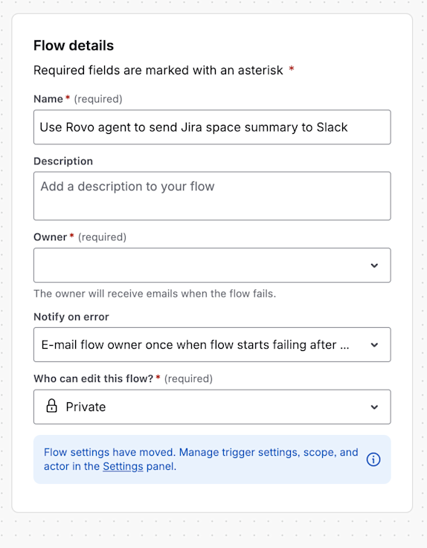The width and height of the screenshot is (427, 548).
Task: Click the Who can edit this flow label
Action: 94,378
